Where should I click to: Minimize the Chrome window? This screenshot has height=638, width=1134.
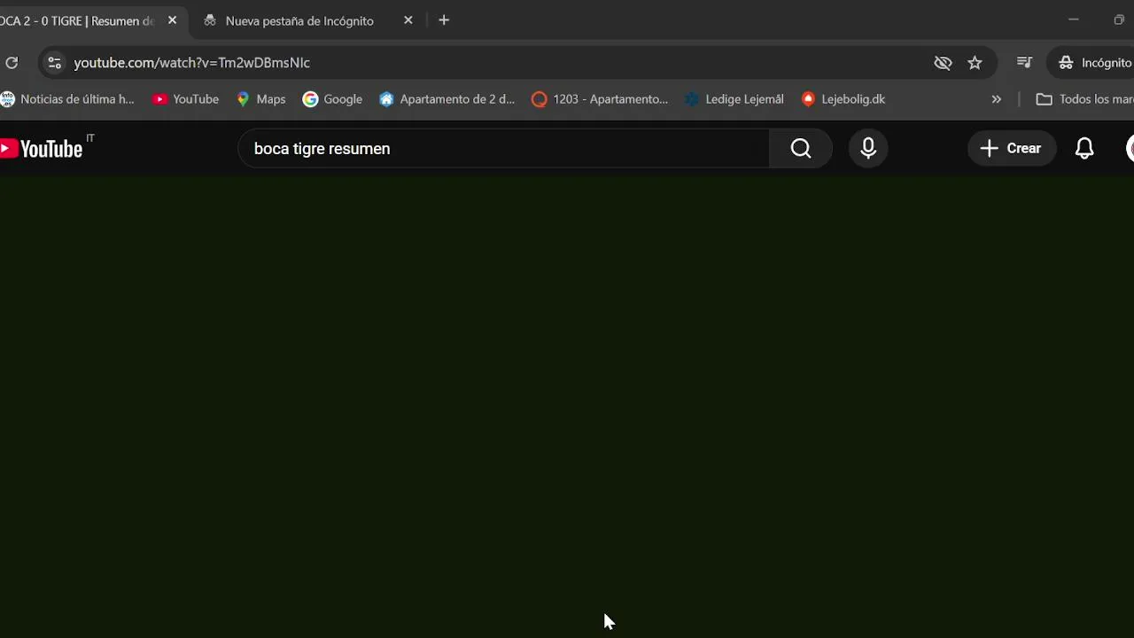point(1073,19)
